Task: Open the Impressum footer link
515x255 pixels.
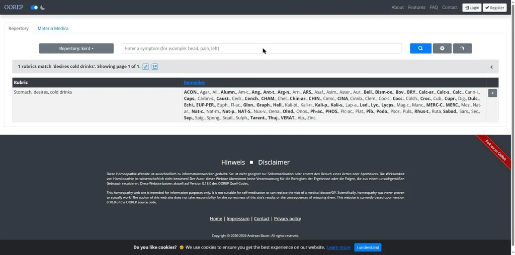Action: (x=238, y=219)
